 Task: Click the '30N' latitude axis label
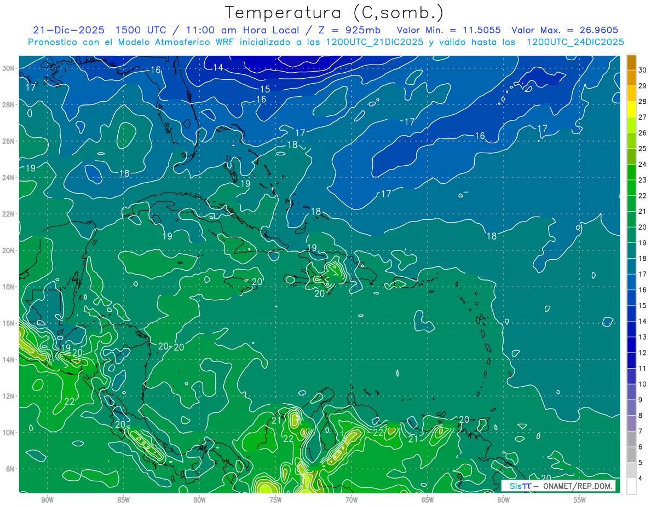9,68
